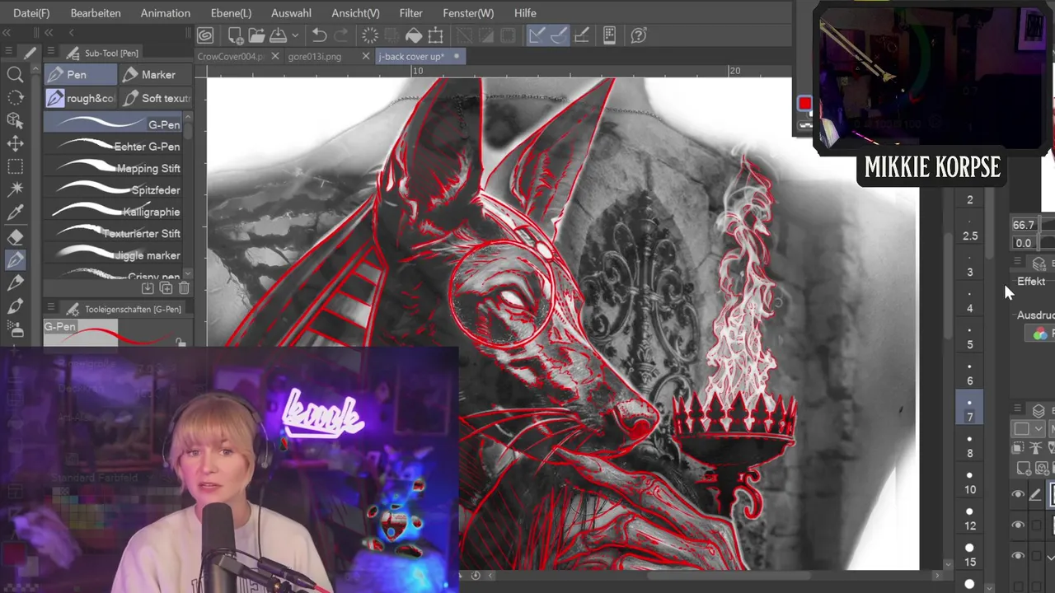This screenshot has width=1055, height=593.
Task: Toggle snap to special ruler
Action: [559, 35]
